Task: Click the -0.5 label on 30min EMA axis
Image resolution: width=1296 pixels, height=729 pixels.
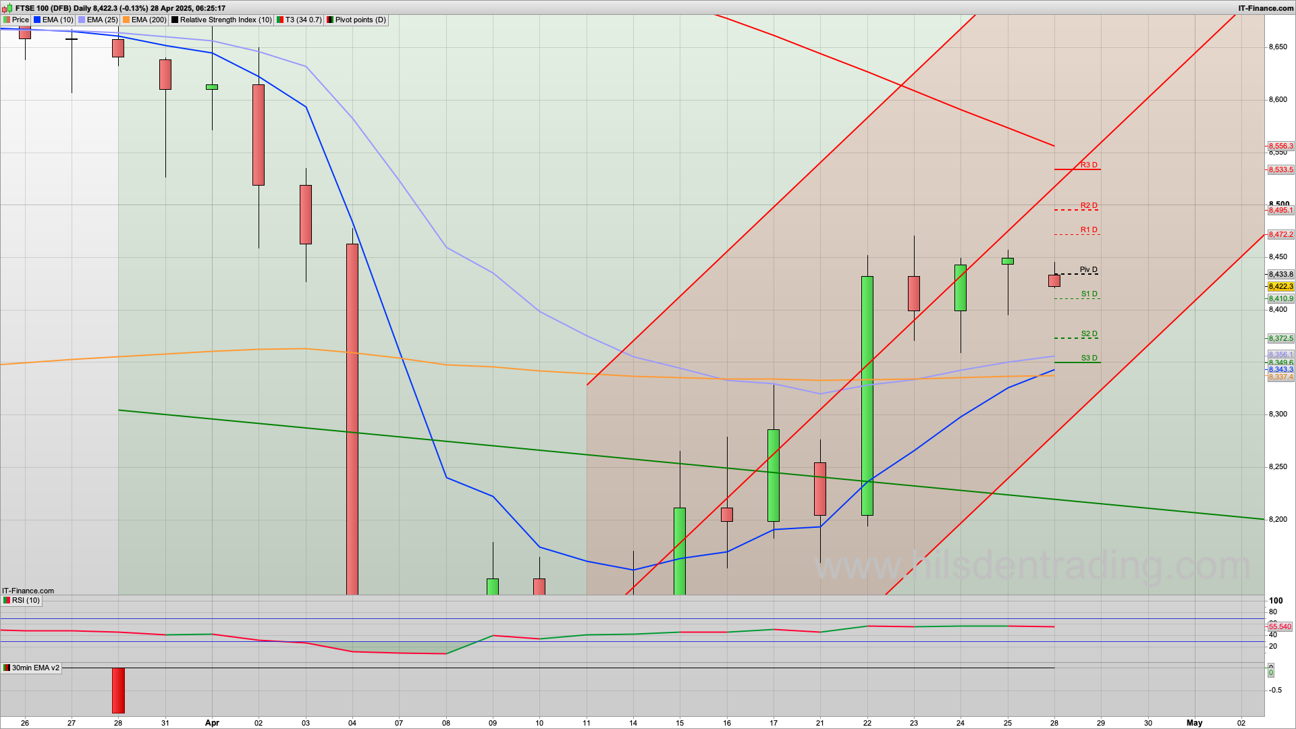Action: coord(1275,690)
